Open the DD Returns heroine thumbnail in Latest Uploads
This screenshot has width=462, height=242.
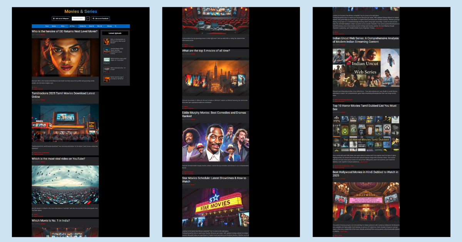106,41
